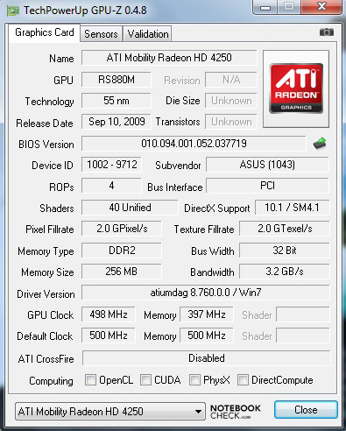Screen dimensions: 346x431
Task: Open the Validation tab
Action: click(x=148, y=34)
